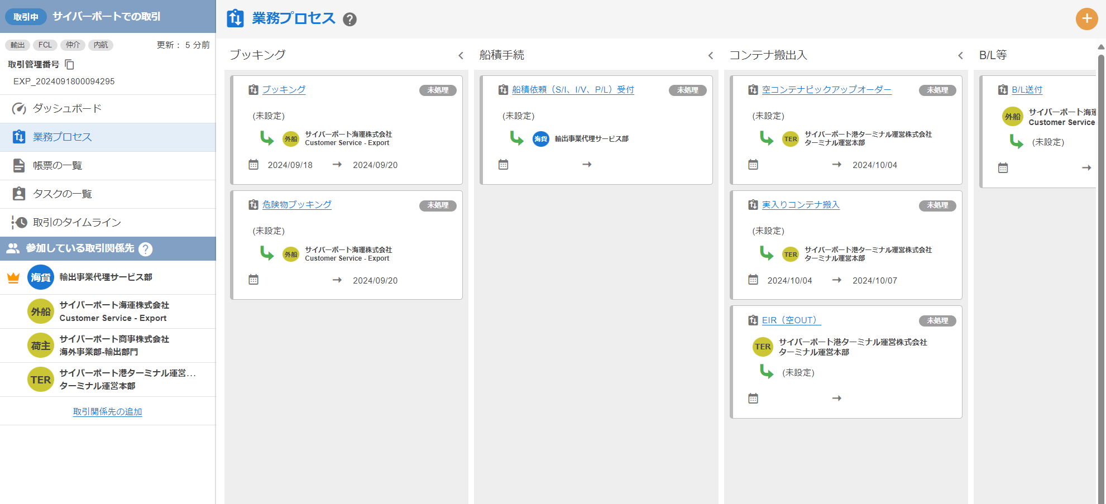
Task: Open 帳票の一覧 in the sidebar
Action: tap(58, 165)
